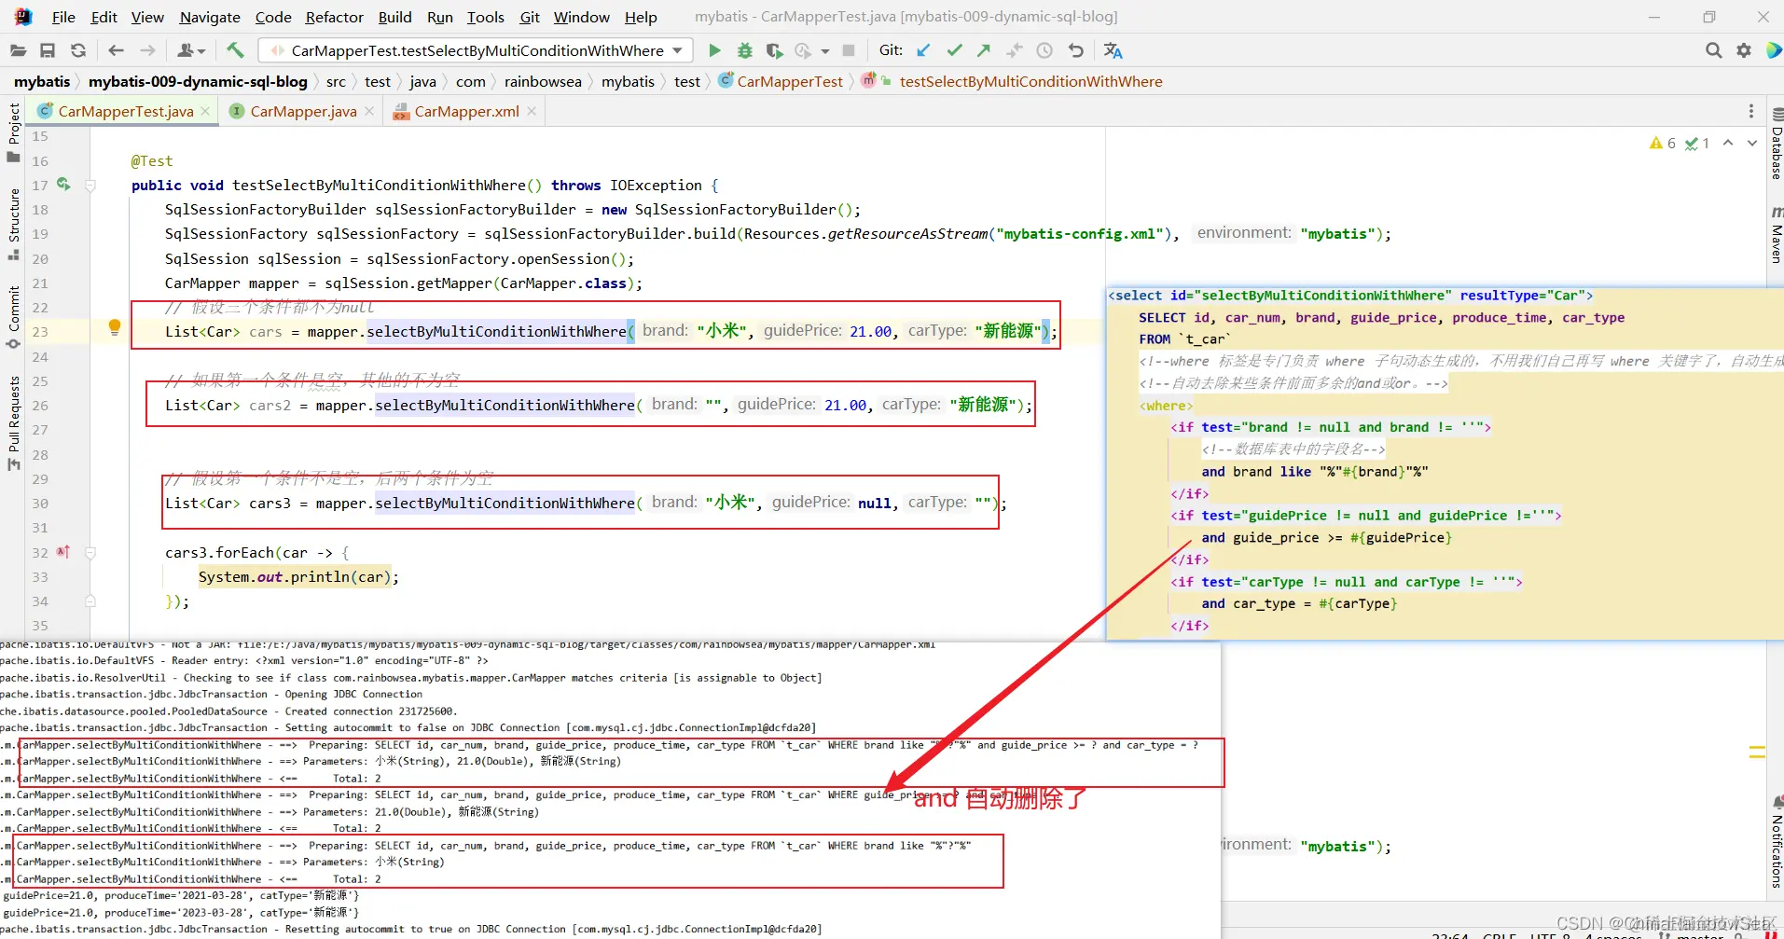The image size is (1784, 939).
Task: Click the fold end marker on line 34
Action: point(90,601)
